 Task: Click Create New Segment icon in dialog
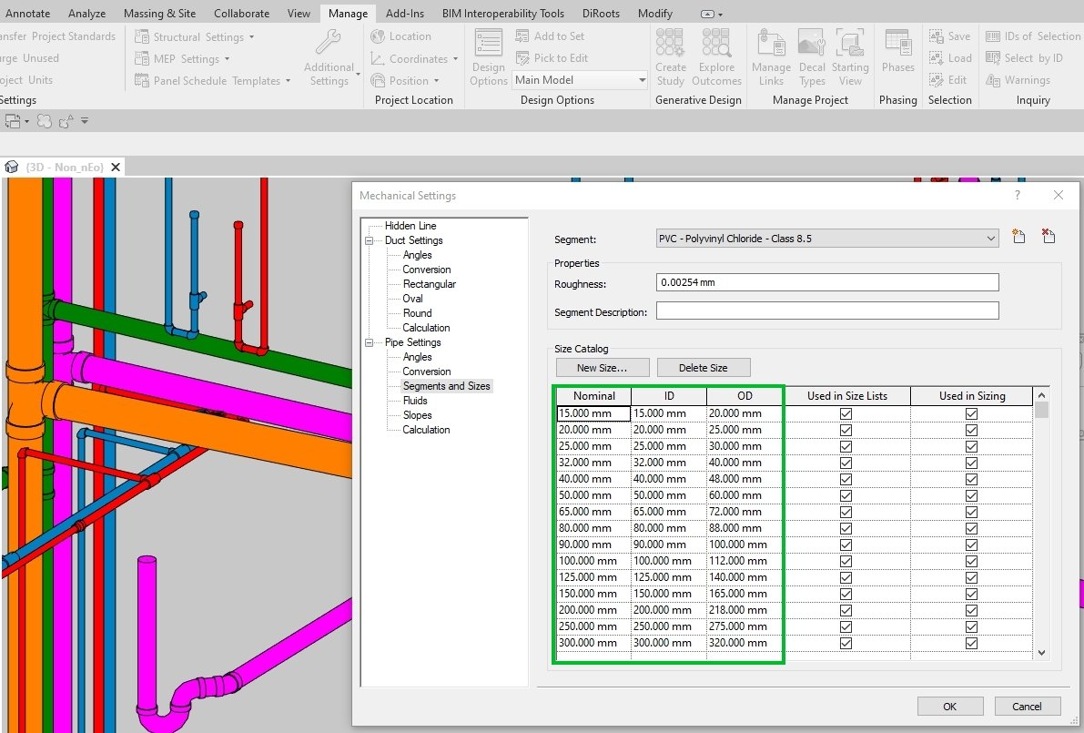point(1018,236)
